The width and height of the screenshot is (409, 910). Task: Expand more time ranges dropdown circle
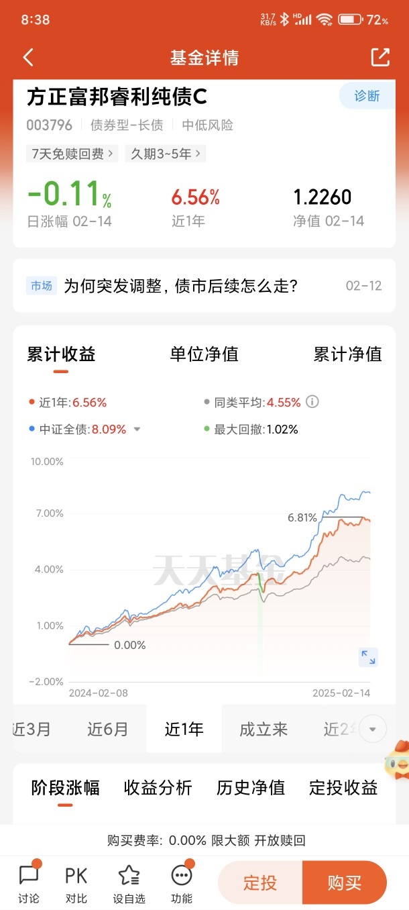point(373,729)
